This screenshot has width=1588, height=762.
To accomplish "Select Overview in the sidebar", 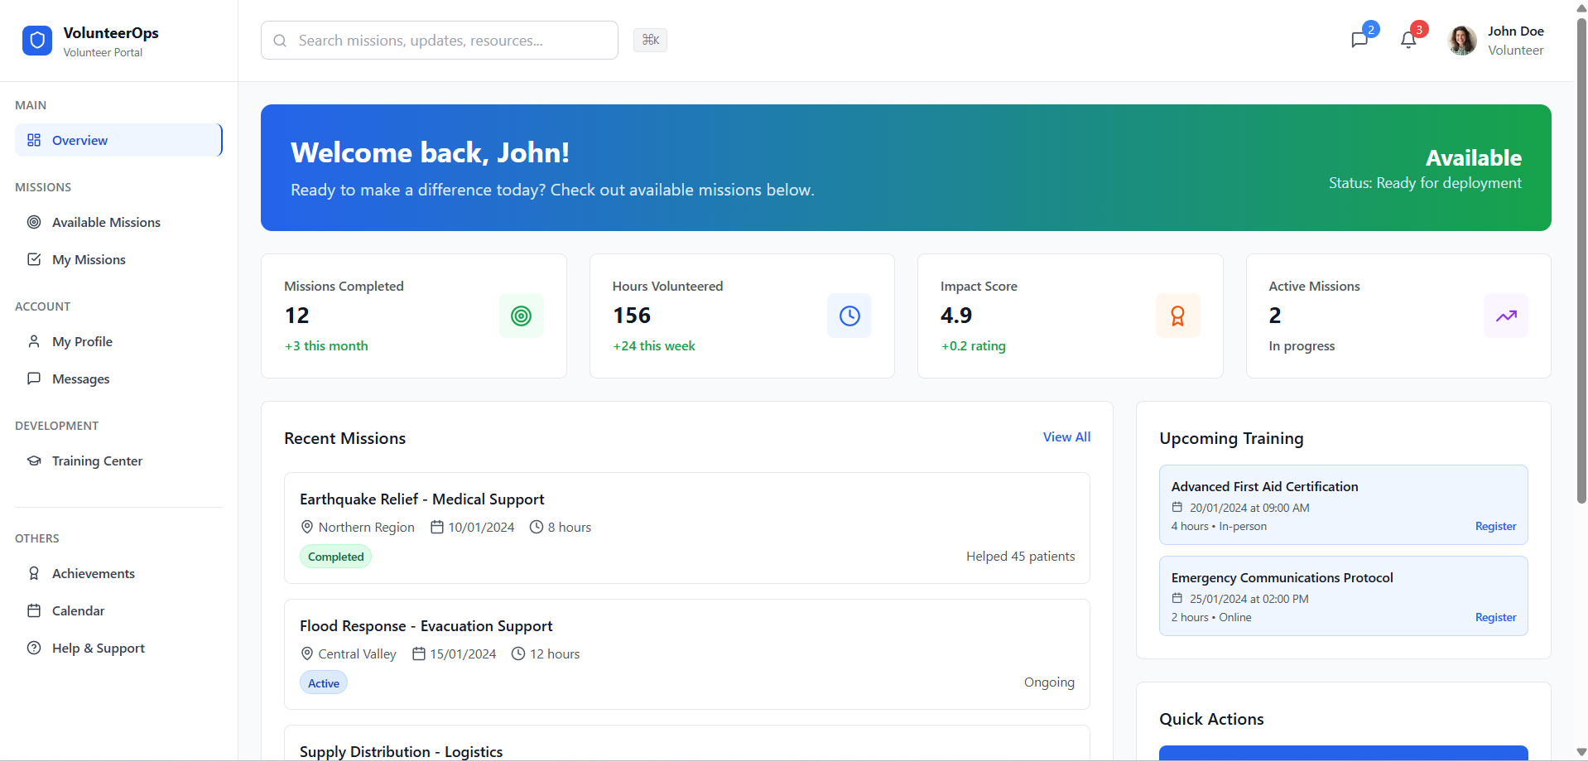I will (118, 140).
